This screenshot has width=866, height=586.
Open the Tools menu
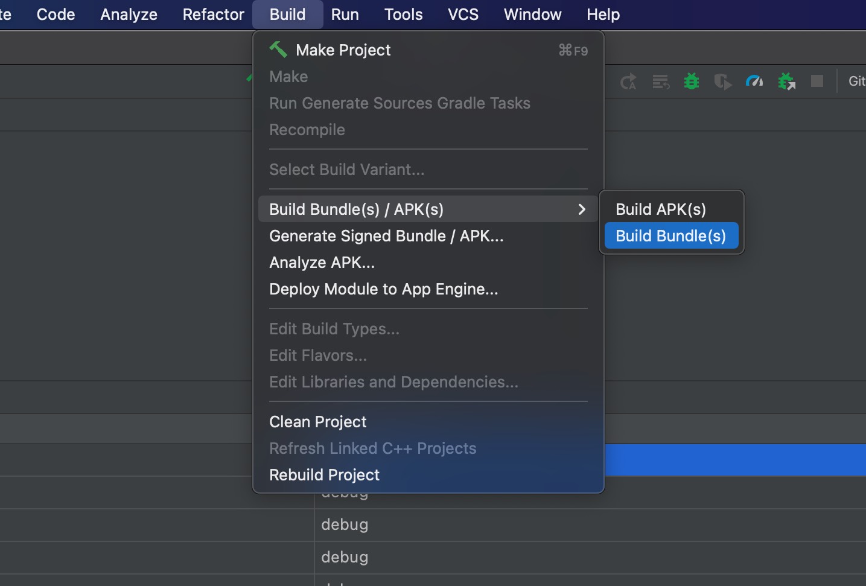coord(403,14)
